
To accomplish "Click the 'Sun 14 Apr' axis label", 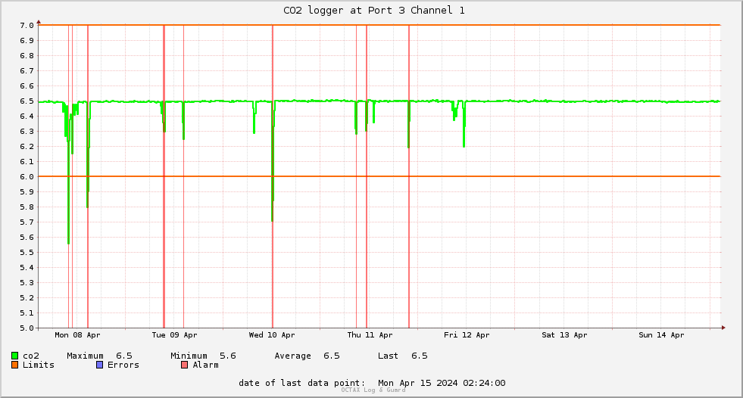I will (661, 335).
